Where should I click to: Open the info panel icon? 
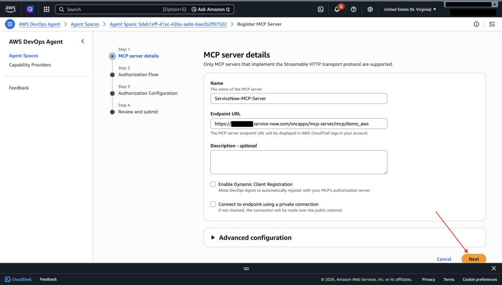click(477, 24)
